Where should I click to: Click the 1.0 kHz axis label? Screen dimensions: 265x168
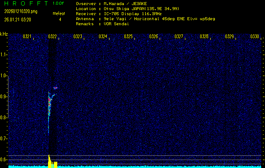pyautogui.click(x=4, y=76)
